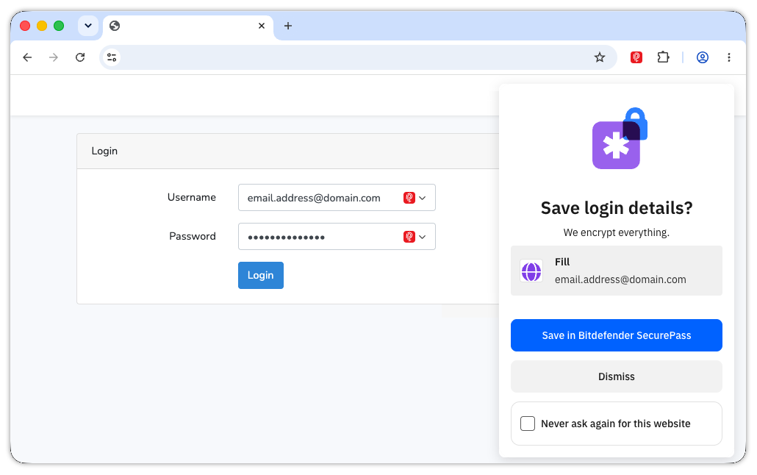Expand the tab search chevron dropdown
Screen dimensions: 757x475
tap(88, 26)
